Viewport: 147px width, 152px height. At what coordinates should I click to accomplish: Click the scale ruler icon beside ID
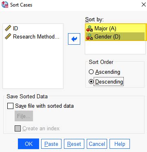point(8,28)
